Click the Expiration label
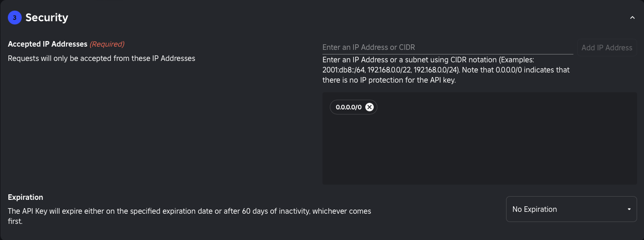Viewport: 644px width, 240px height. [25, 197]
